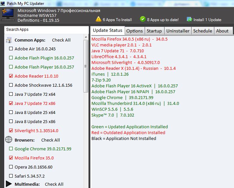The width and height of the screenshot is (234, 188).
Task: Select Skype 7.0 status line
Action: click(113, 115)
